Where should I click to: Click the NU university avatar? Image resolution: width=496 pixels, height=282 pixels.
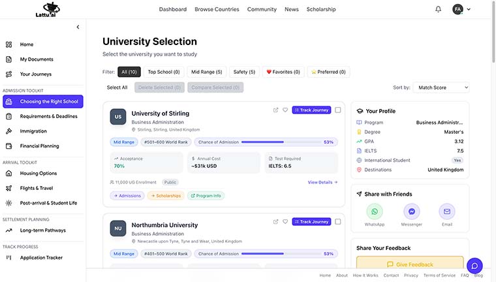point(118,228)
